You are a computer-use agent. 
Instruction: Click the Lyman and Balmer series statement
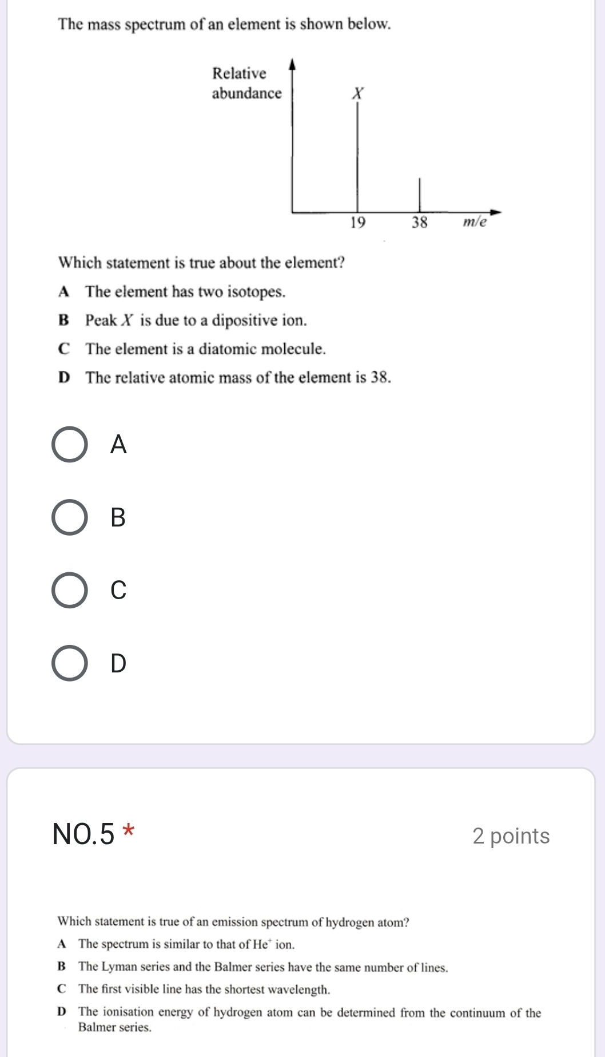(x=262, y=967)
